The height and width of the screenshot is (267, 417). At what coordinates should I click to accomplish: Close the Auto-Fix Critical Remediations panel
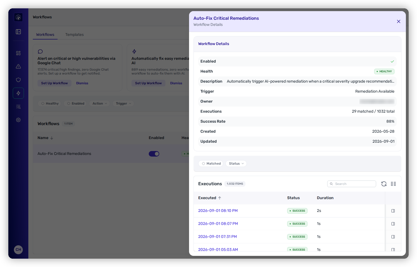click(x=399, y=21)
